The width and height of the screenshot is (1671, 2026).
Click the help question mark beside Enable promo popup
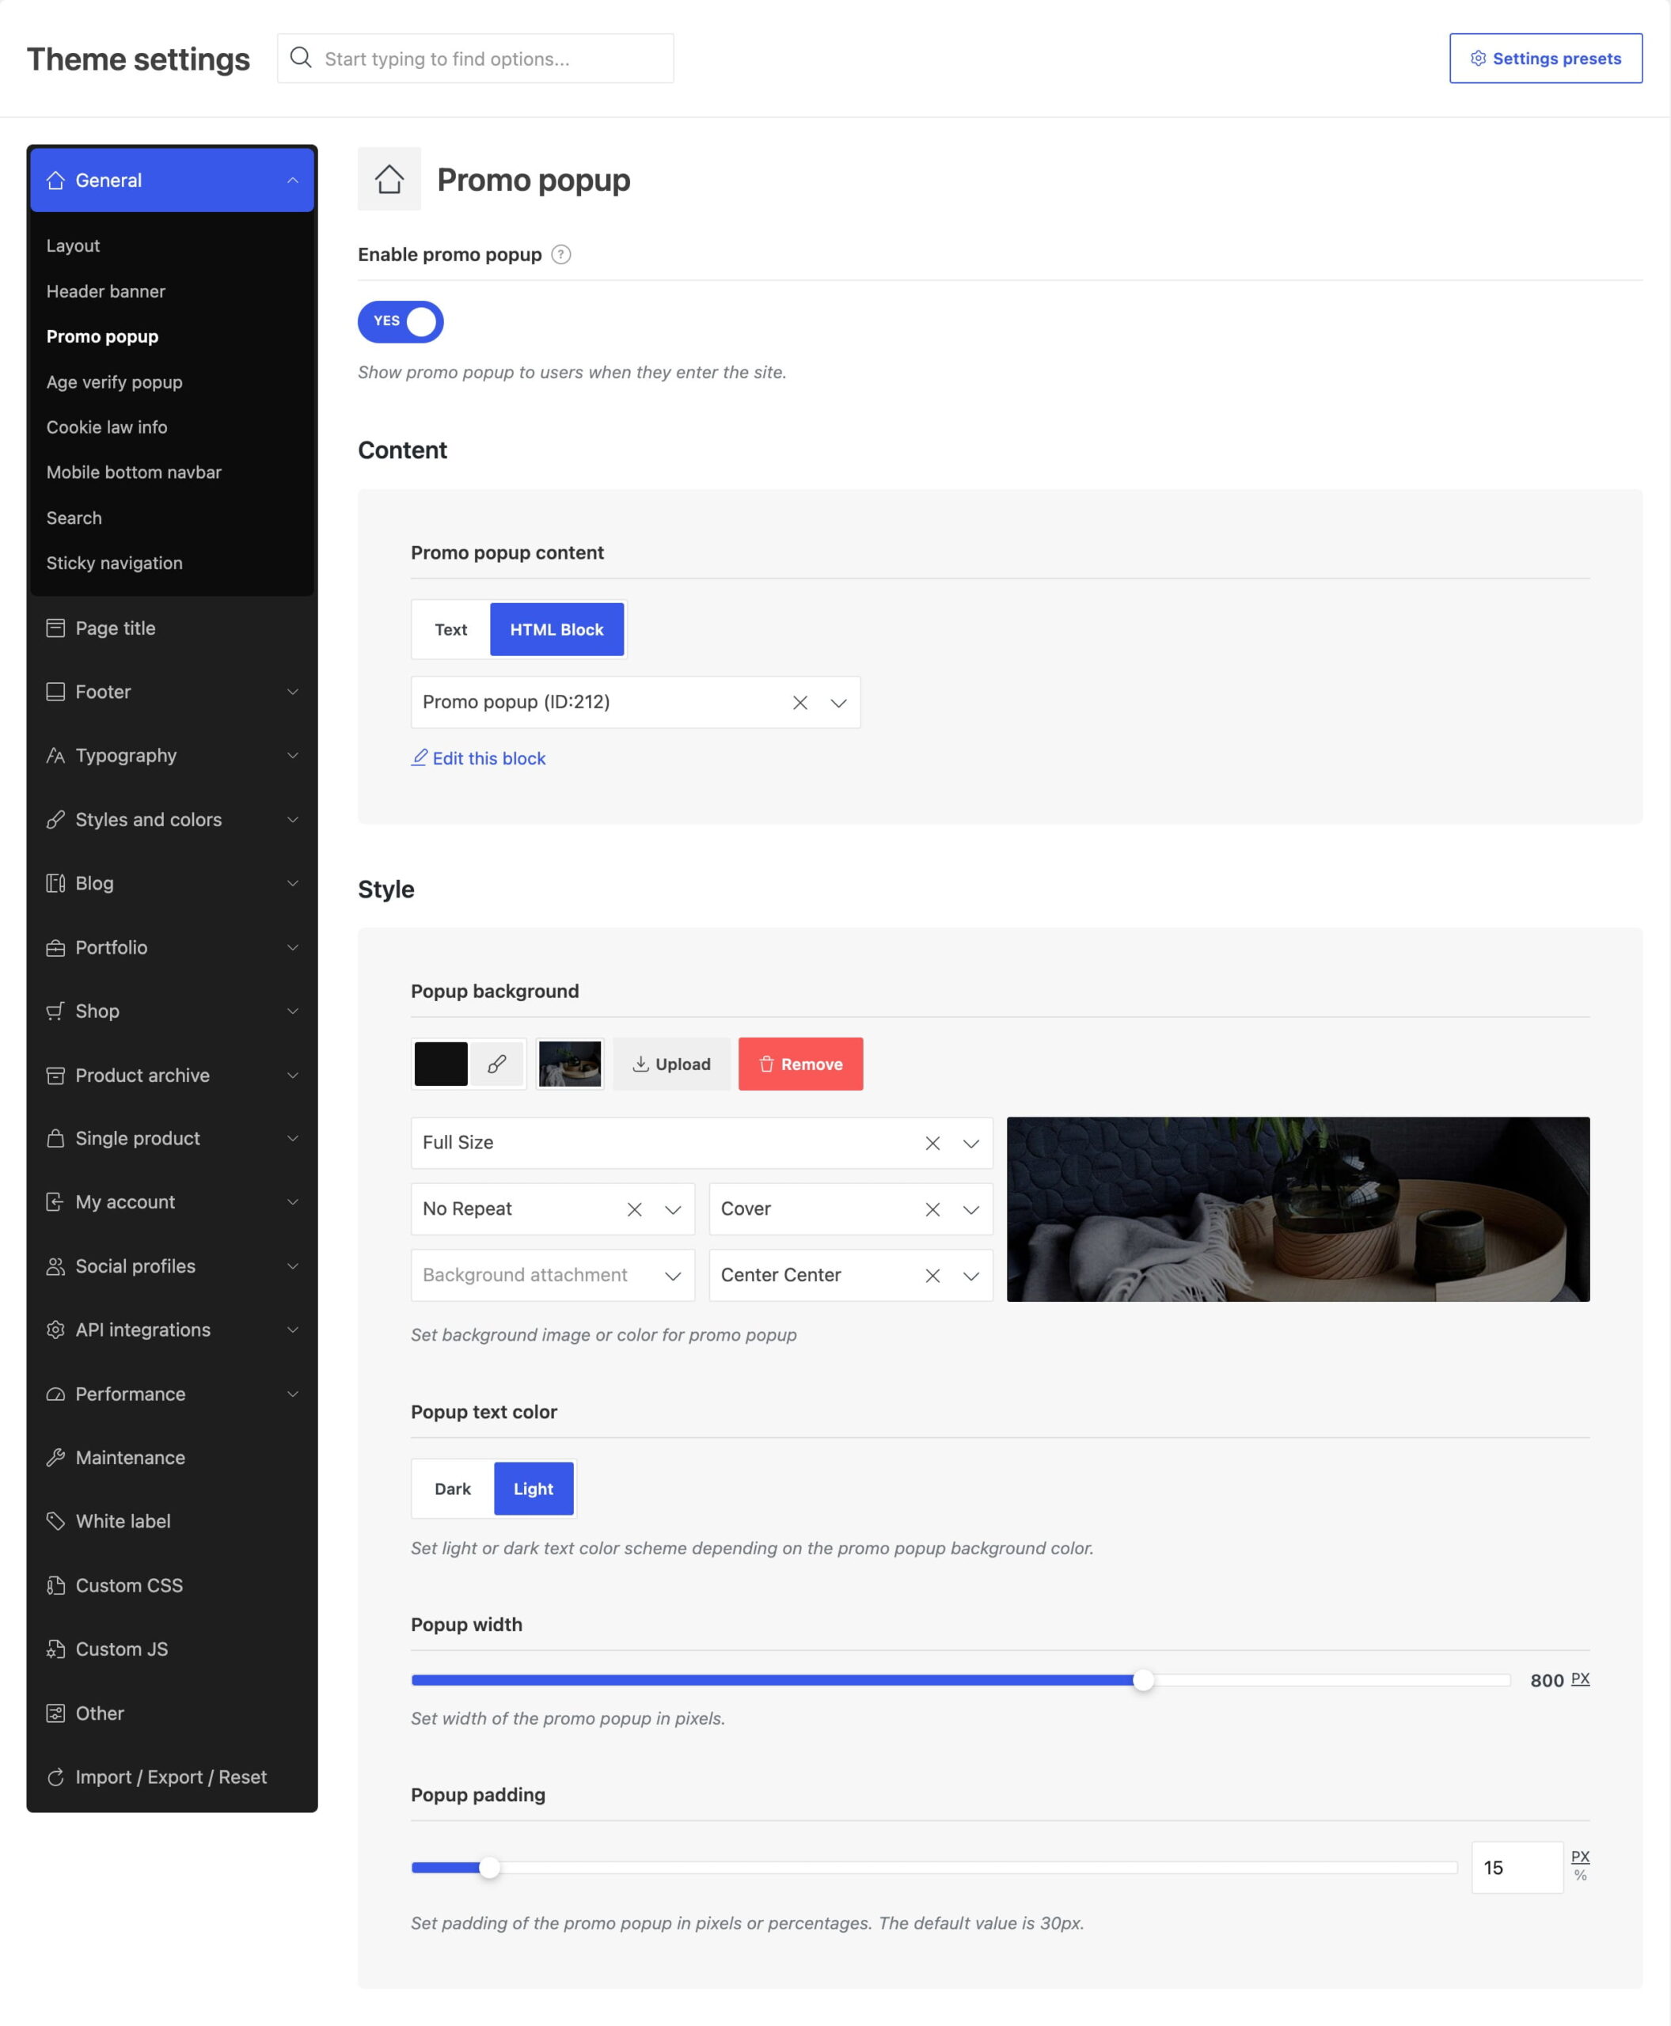561,254
